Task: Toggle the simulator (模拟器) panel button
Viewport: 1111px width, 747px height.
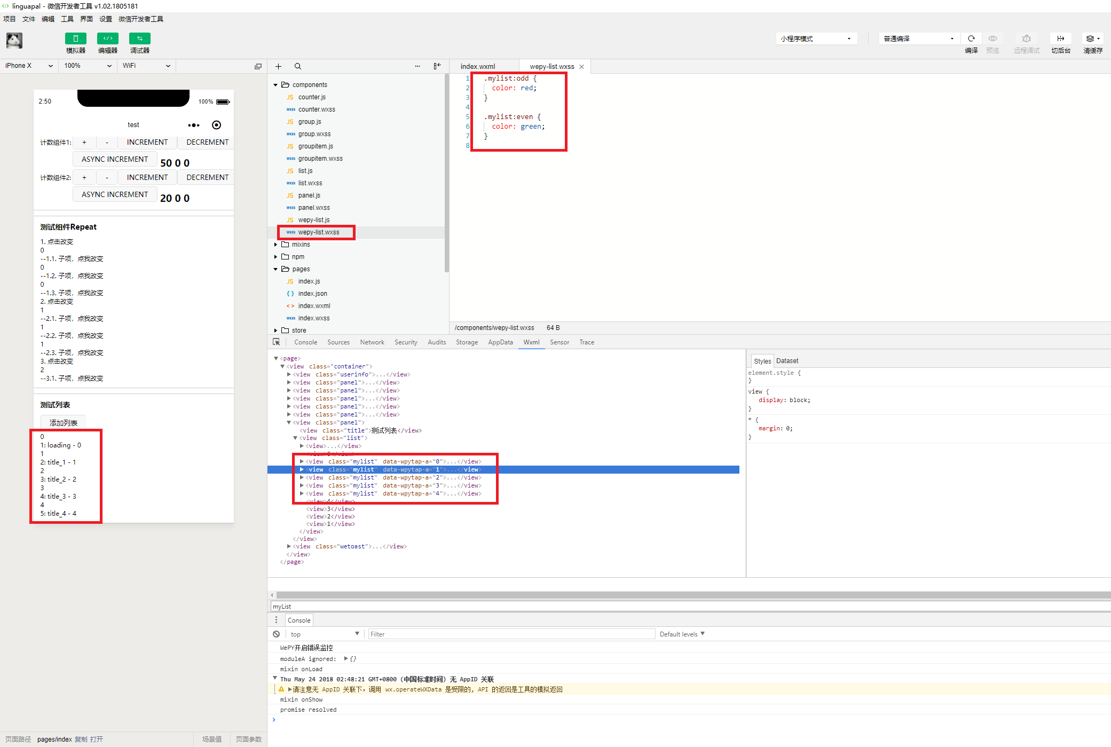Action: (x=75, y=38)
